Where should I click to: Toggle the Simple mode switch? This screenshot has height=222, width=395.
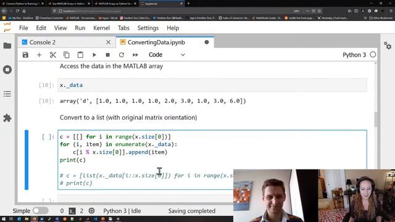coord(40,211)
